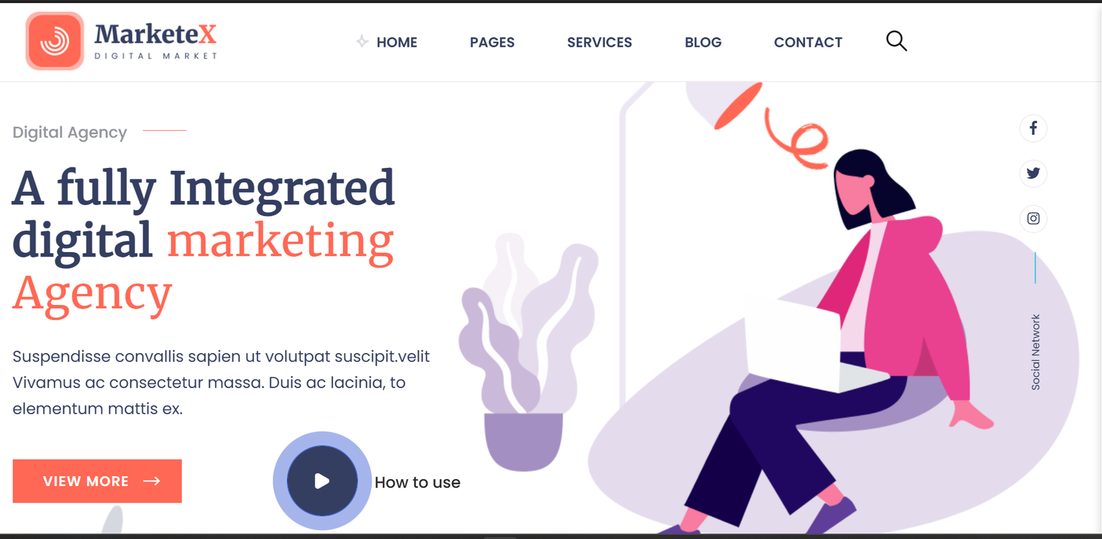Visit the Facebook social icon
Screen dimensions: 1102x539
pyautogui.click(x=1033, y=128)
